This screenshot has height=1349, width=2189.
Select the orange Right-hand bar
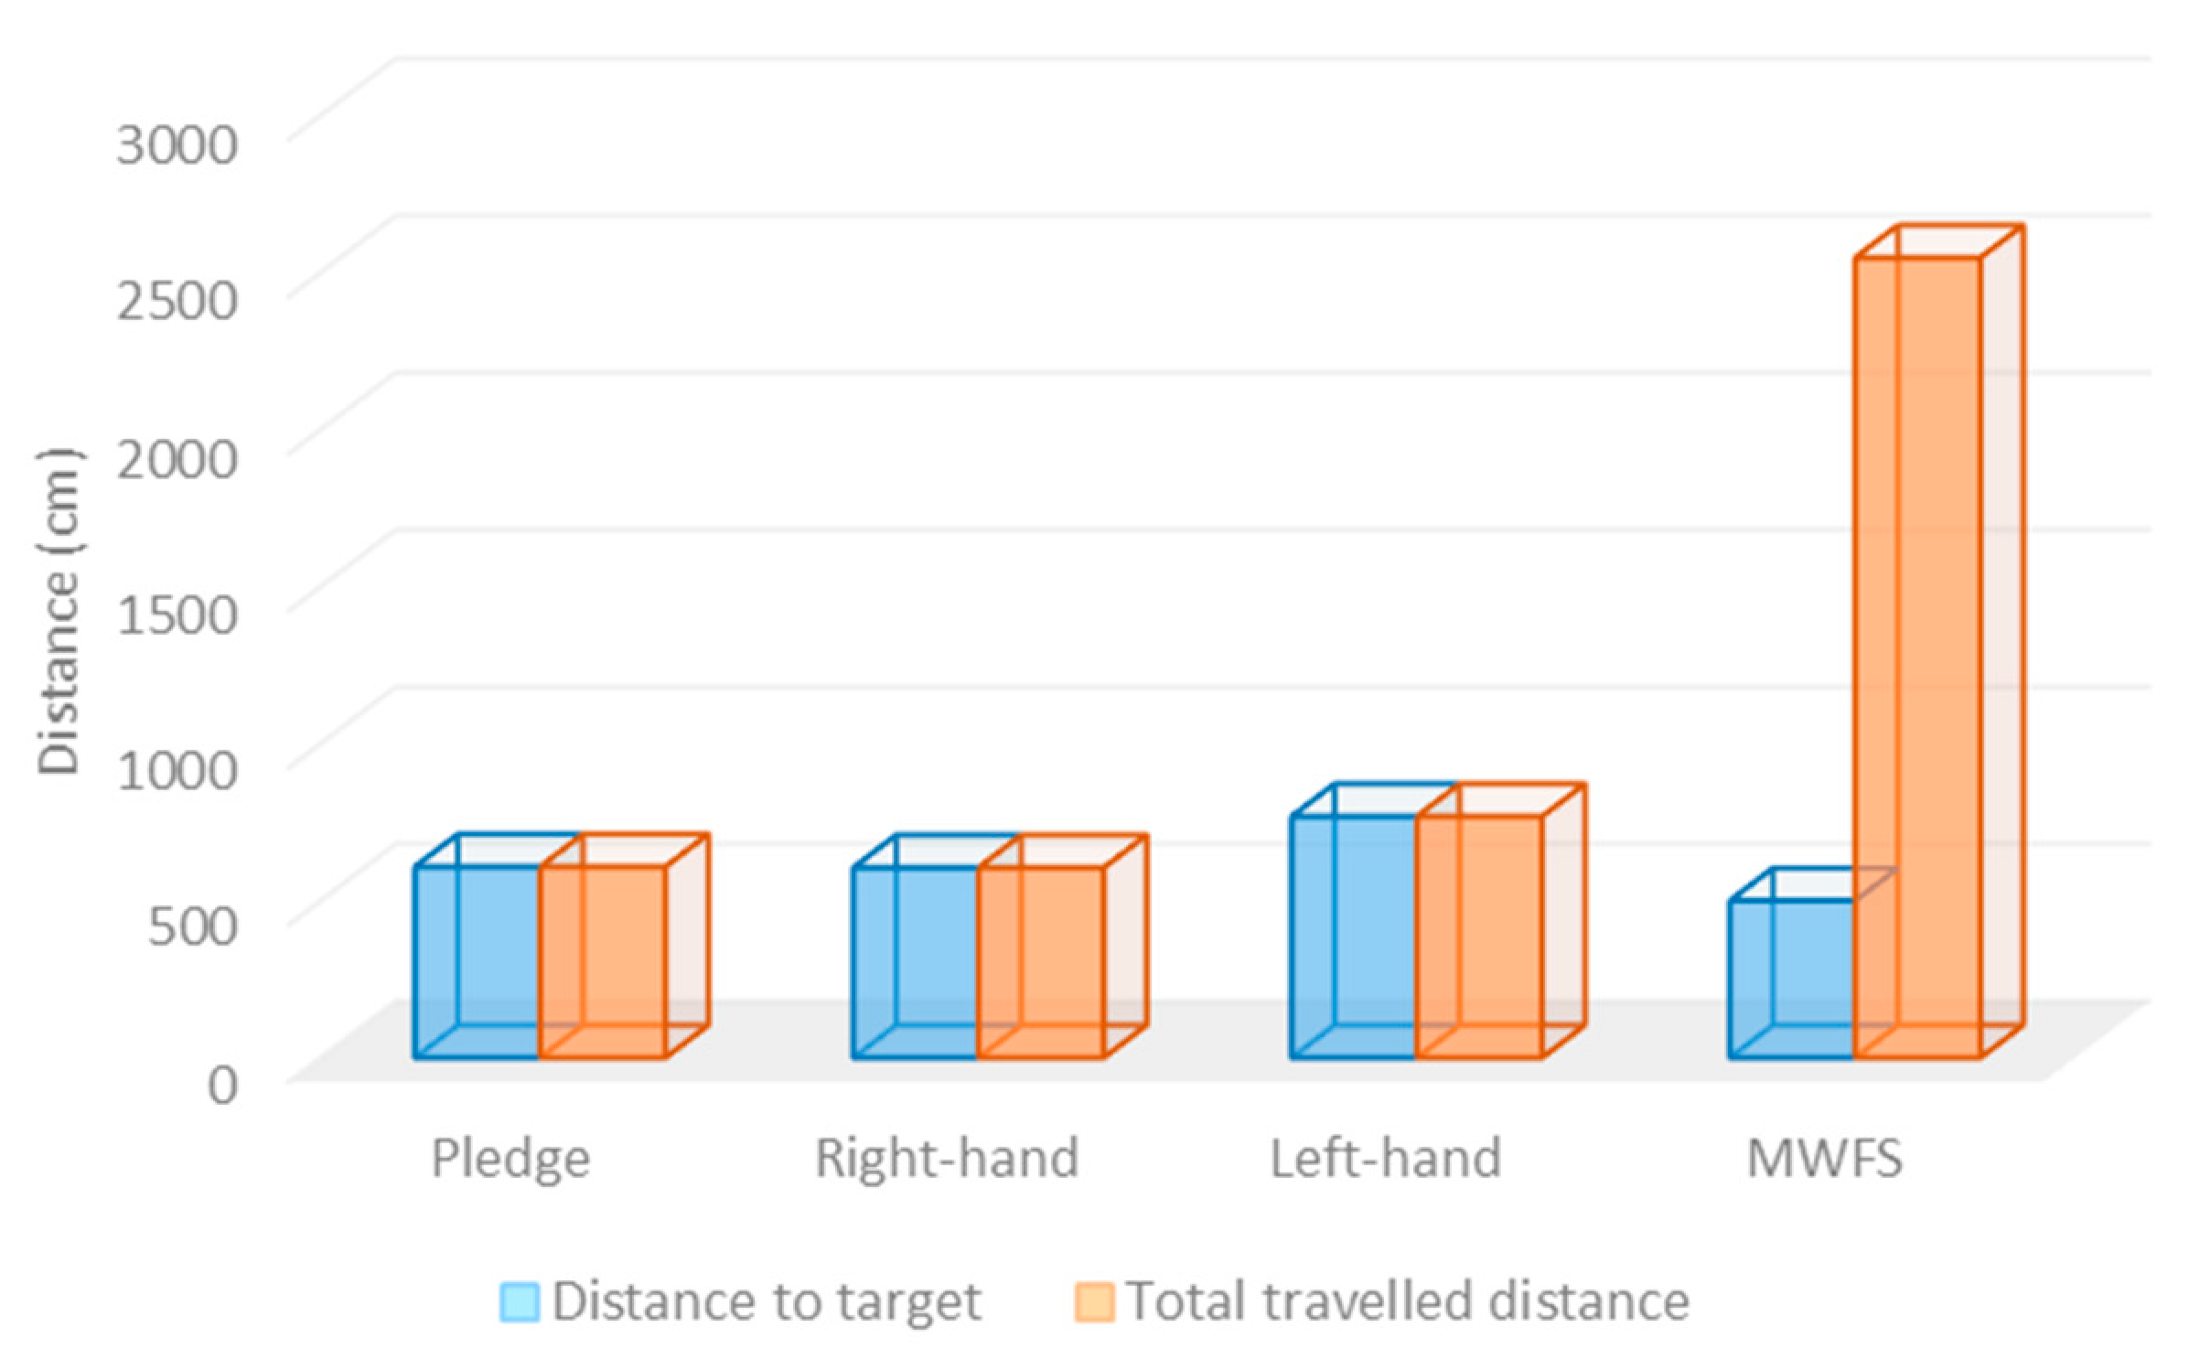point(1041,960)
